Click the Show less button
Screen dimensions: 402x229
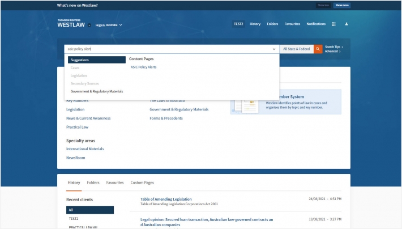(x=323, y=5)
